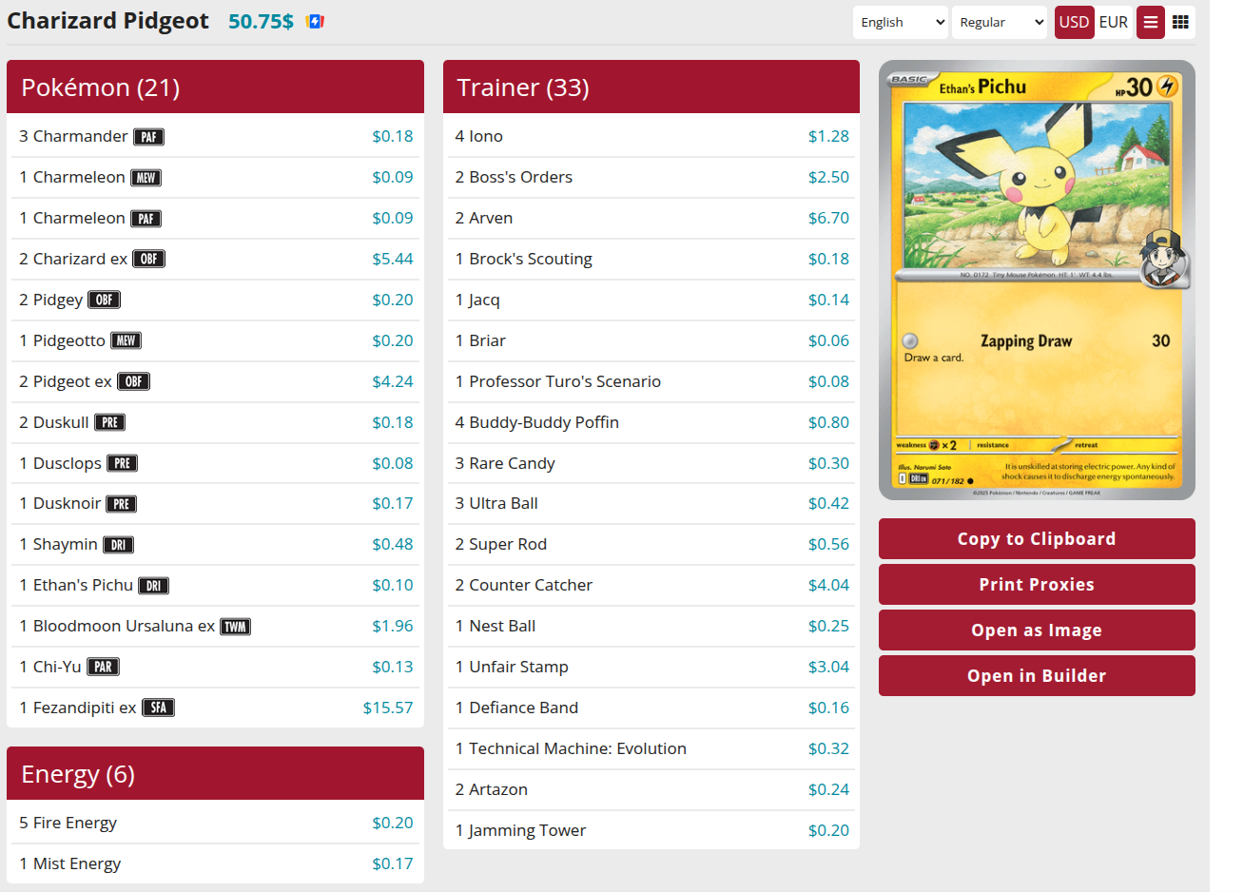Click OBF badge next to Pidgeot ex

tap(134, 381)
